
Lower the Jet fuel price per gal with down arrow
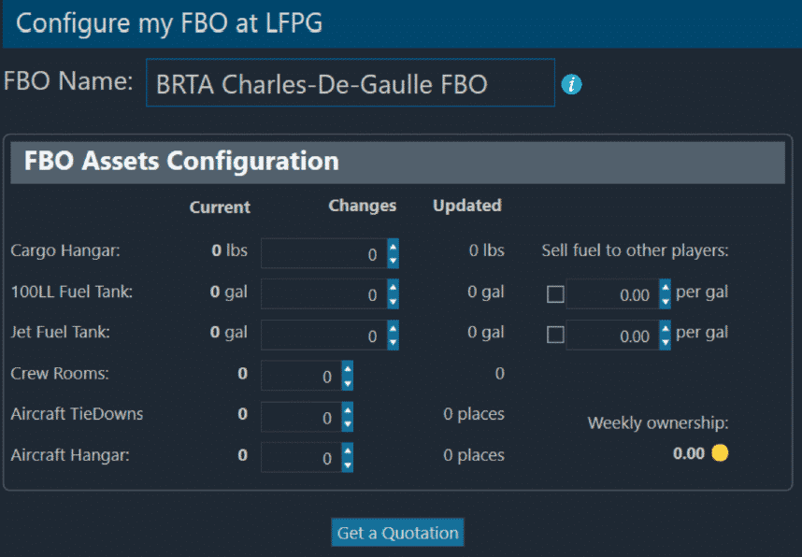click(665, 343)
